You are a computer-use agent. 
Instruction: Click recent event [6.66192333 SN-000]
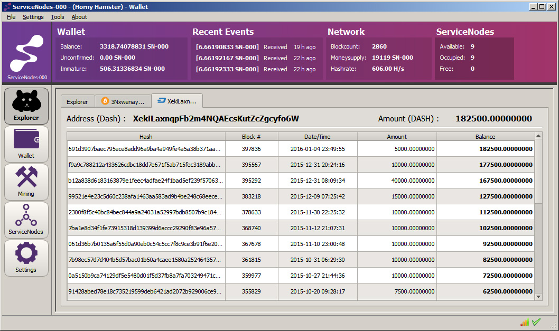(227, 69)
